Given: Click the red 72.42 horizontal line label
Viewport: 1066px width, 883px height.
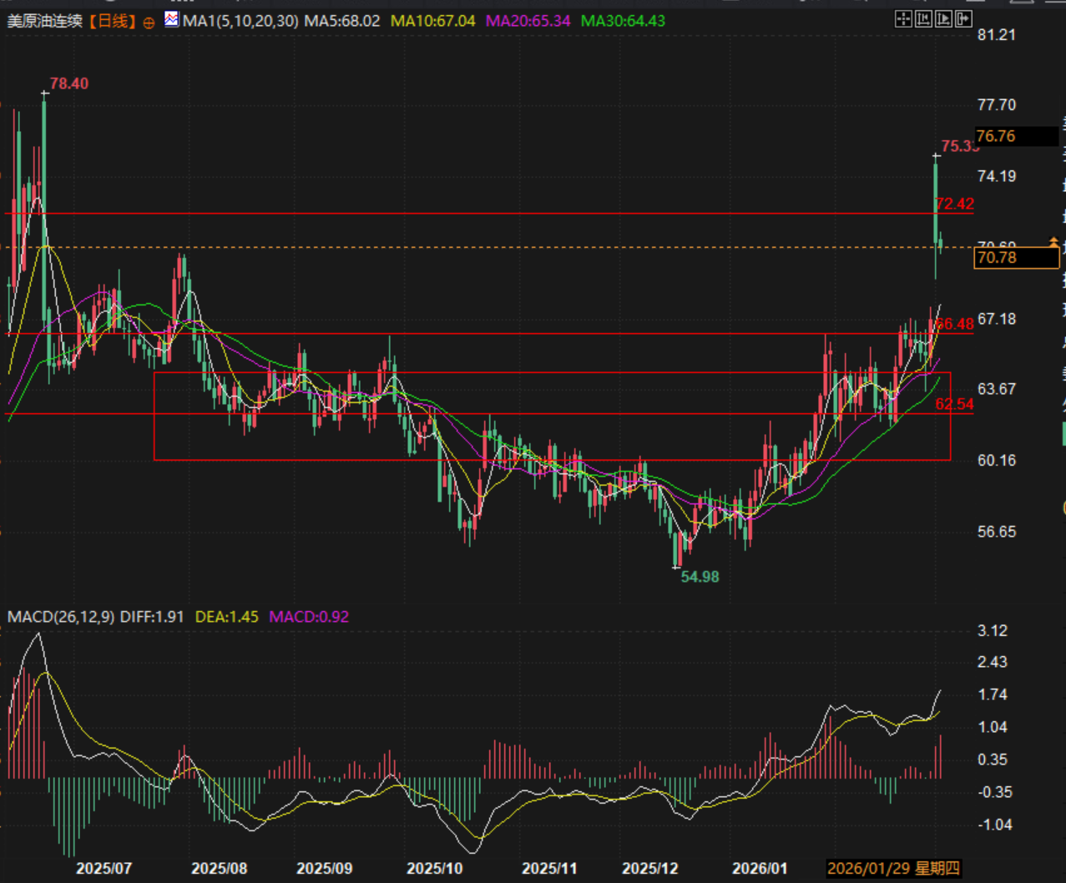Looking at the screenshot, I should [x=955, y=204].
